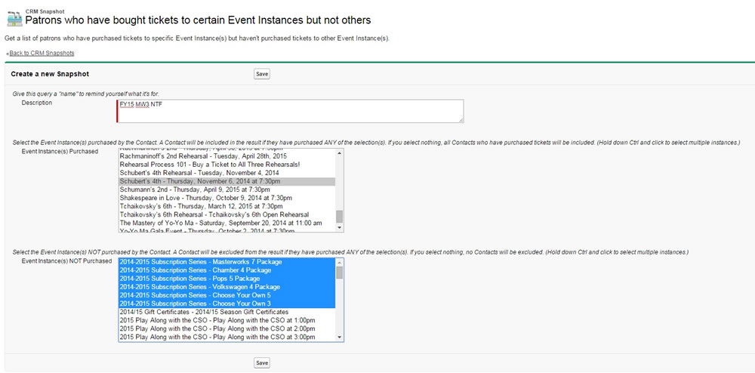755x373 pixels.
Task: Select Schubert's 4th Rehearsal - November 4, 2014
Action: coord(226,173)
